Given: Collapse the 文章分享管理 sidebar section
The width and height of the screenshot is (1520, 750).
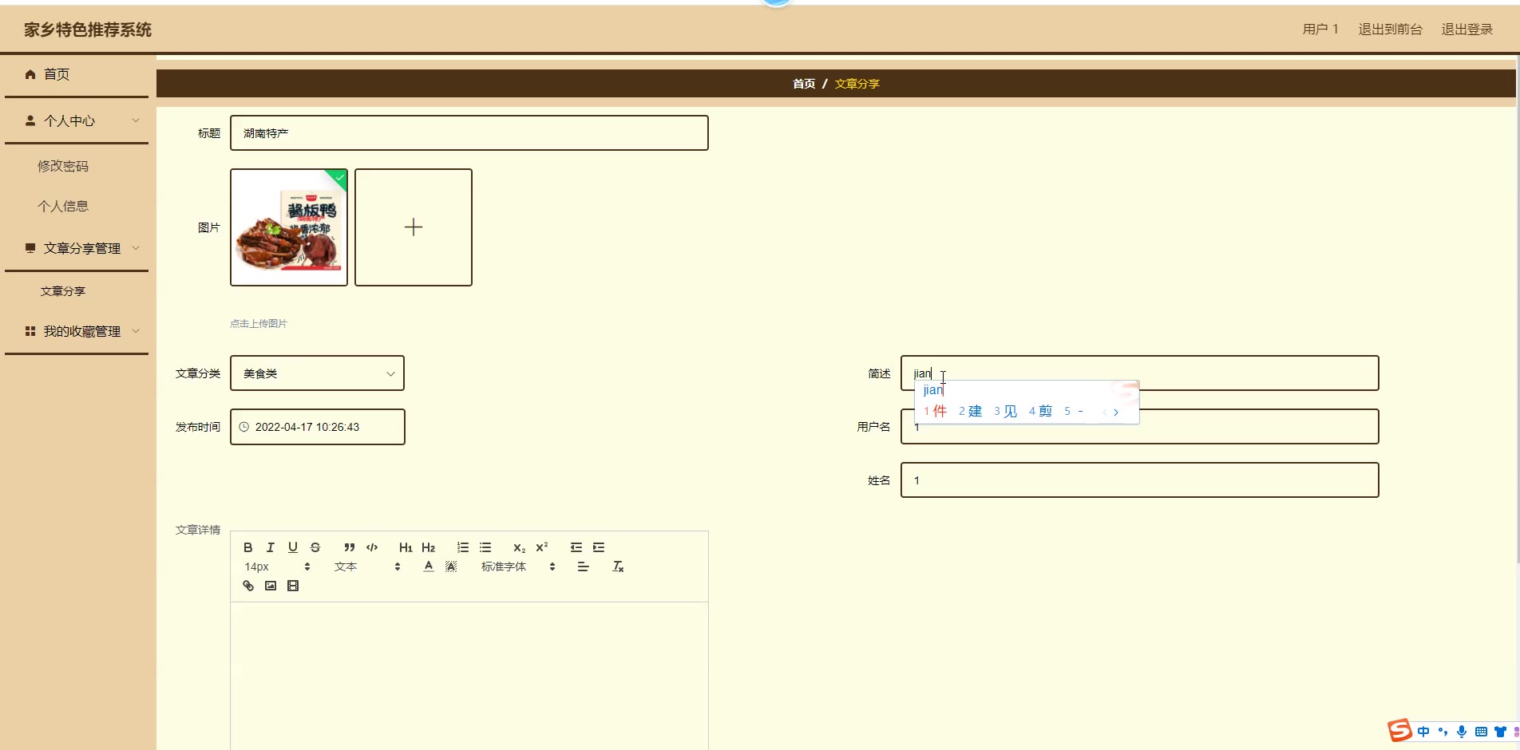Looking at the screenshot, I should click(77, 248).
